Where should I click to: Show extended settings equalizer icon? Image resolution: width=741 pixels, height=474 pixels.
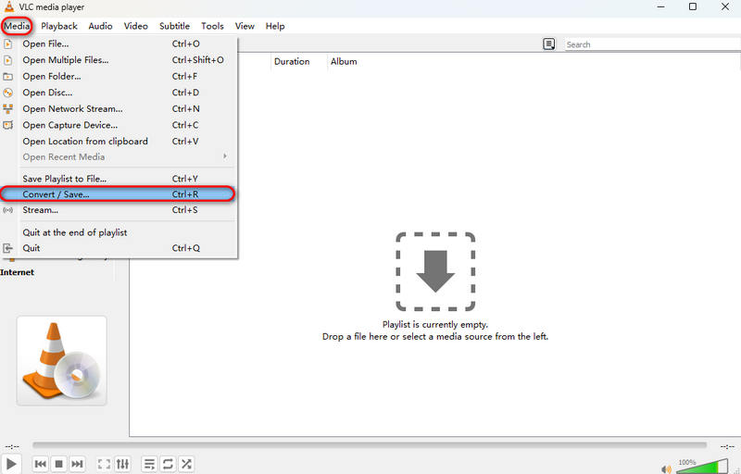point(122,464)
